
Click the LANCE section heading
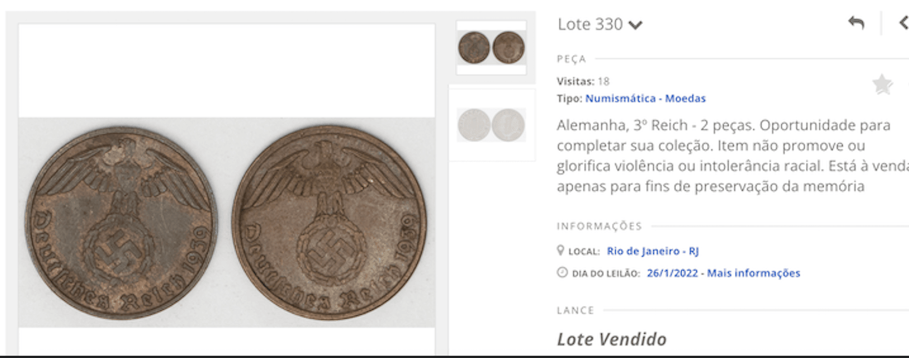576,311
